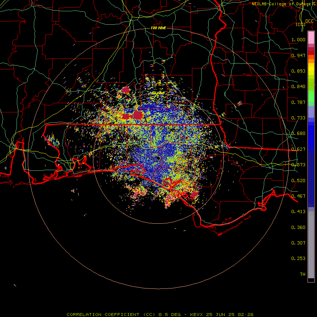Click the TH legend label
The image size is (317, 317).
click(303, 274)
